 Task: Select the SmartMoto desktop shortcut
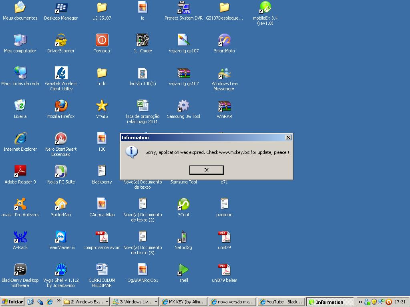click(x=224, y=41)
